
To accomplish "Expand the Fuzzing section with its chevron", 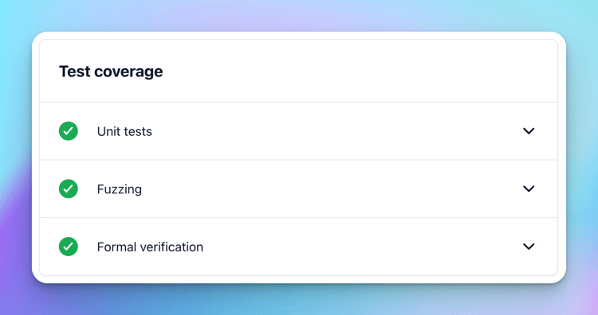I will pos(529,189).
